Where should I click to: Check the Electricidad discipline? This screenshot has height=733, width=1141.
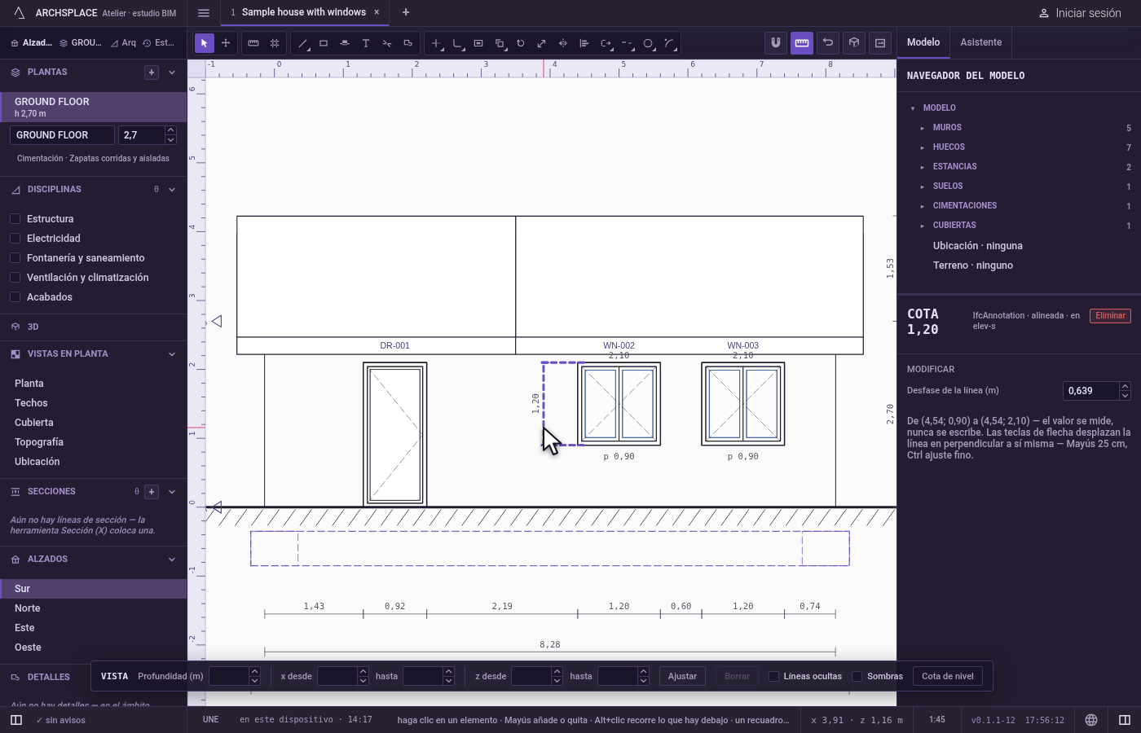[x=15, y=239]
